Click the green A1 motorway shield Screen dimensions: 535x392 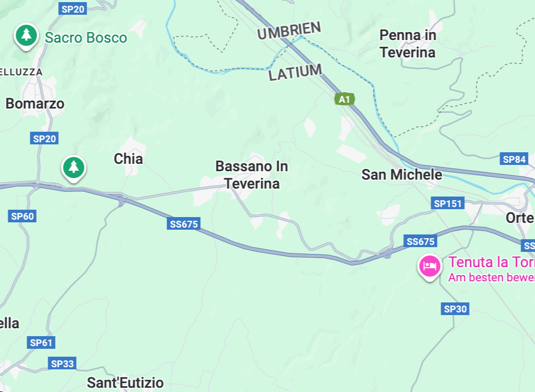point(345,100)
